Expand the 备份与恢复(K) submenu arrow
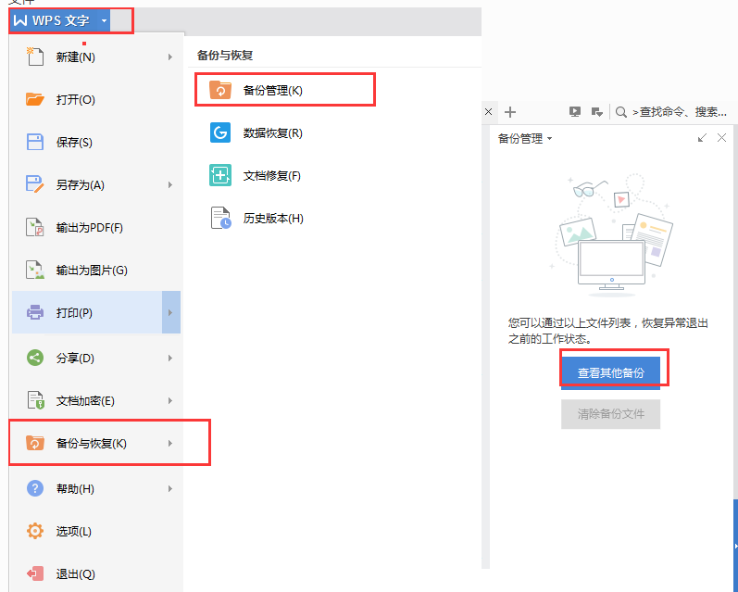This screenshot has width=738, height=592. click(169, 443)
